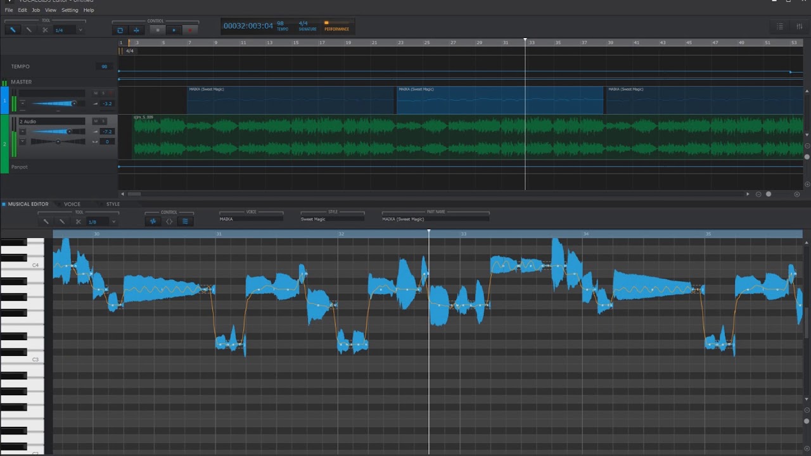
Task: Open the Help menu
Action: [89, 10]
